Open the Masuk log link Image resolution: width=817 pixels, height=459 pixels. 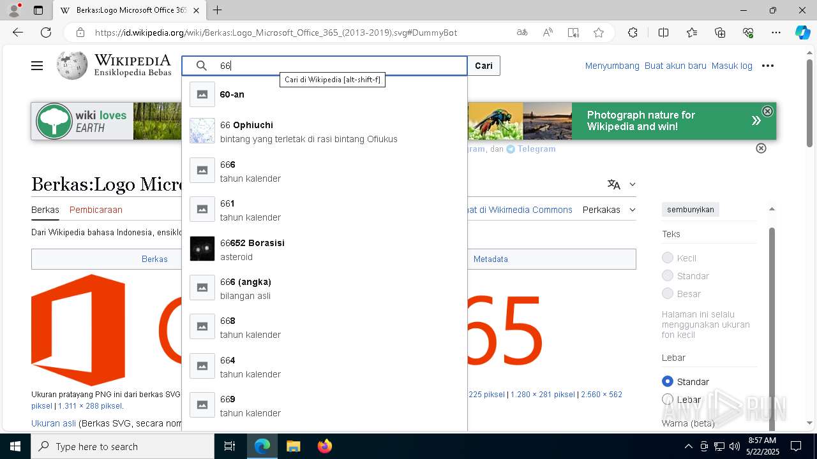click(x=732, y=66)
